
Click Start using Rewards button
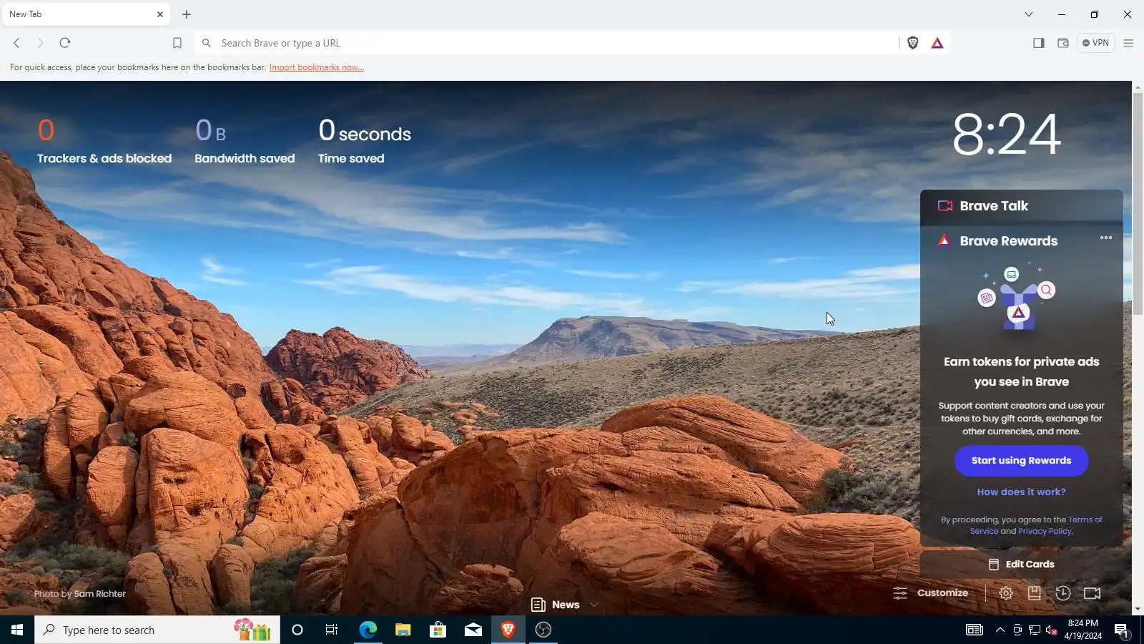click(1021, 461)
